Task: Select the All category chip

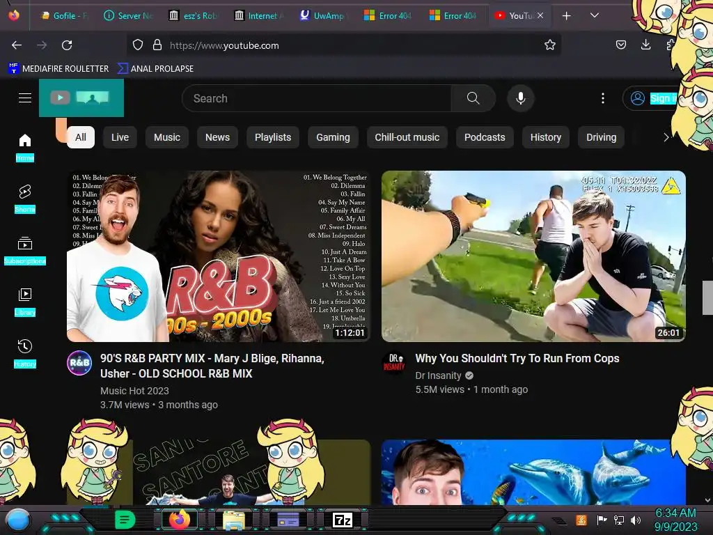Action: click(81, 137)
